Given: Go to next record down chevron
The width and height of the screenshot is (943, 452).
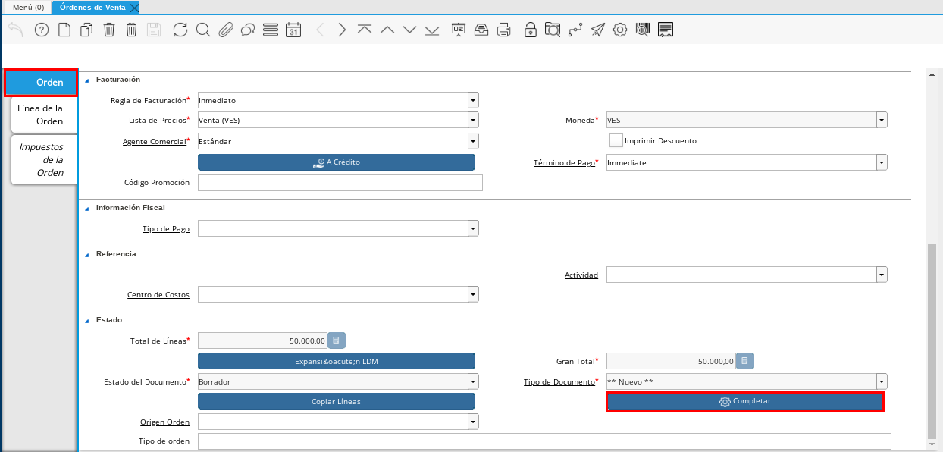Looking at the screenshot, I should [410, 30].
